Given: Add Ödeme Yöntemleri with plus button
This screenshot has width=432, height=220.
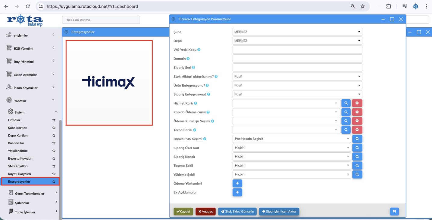Looking at the screenshot, I should pos(237,183).
